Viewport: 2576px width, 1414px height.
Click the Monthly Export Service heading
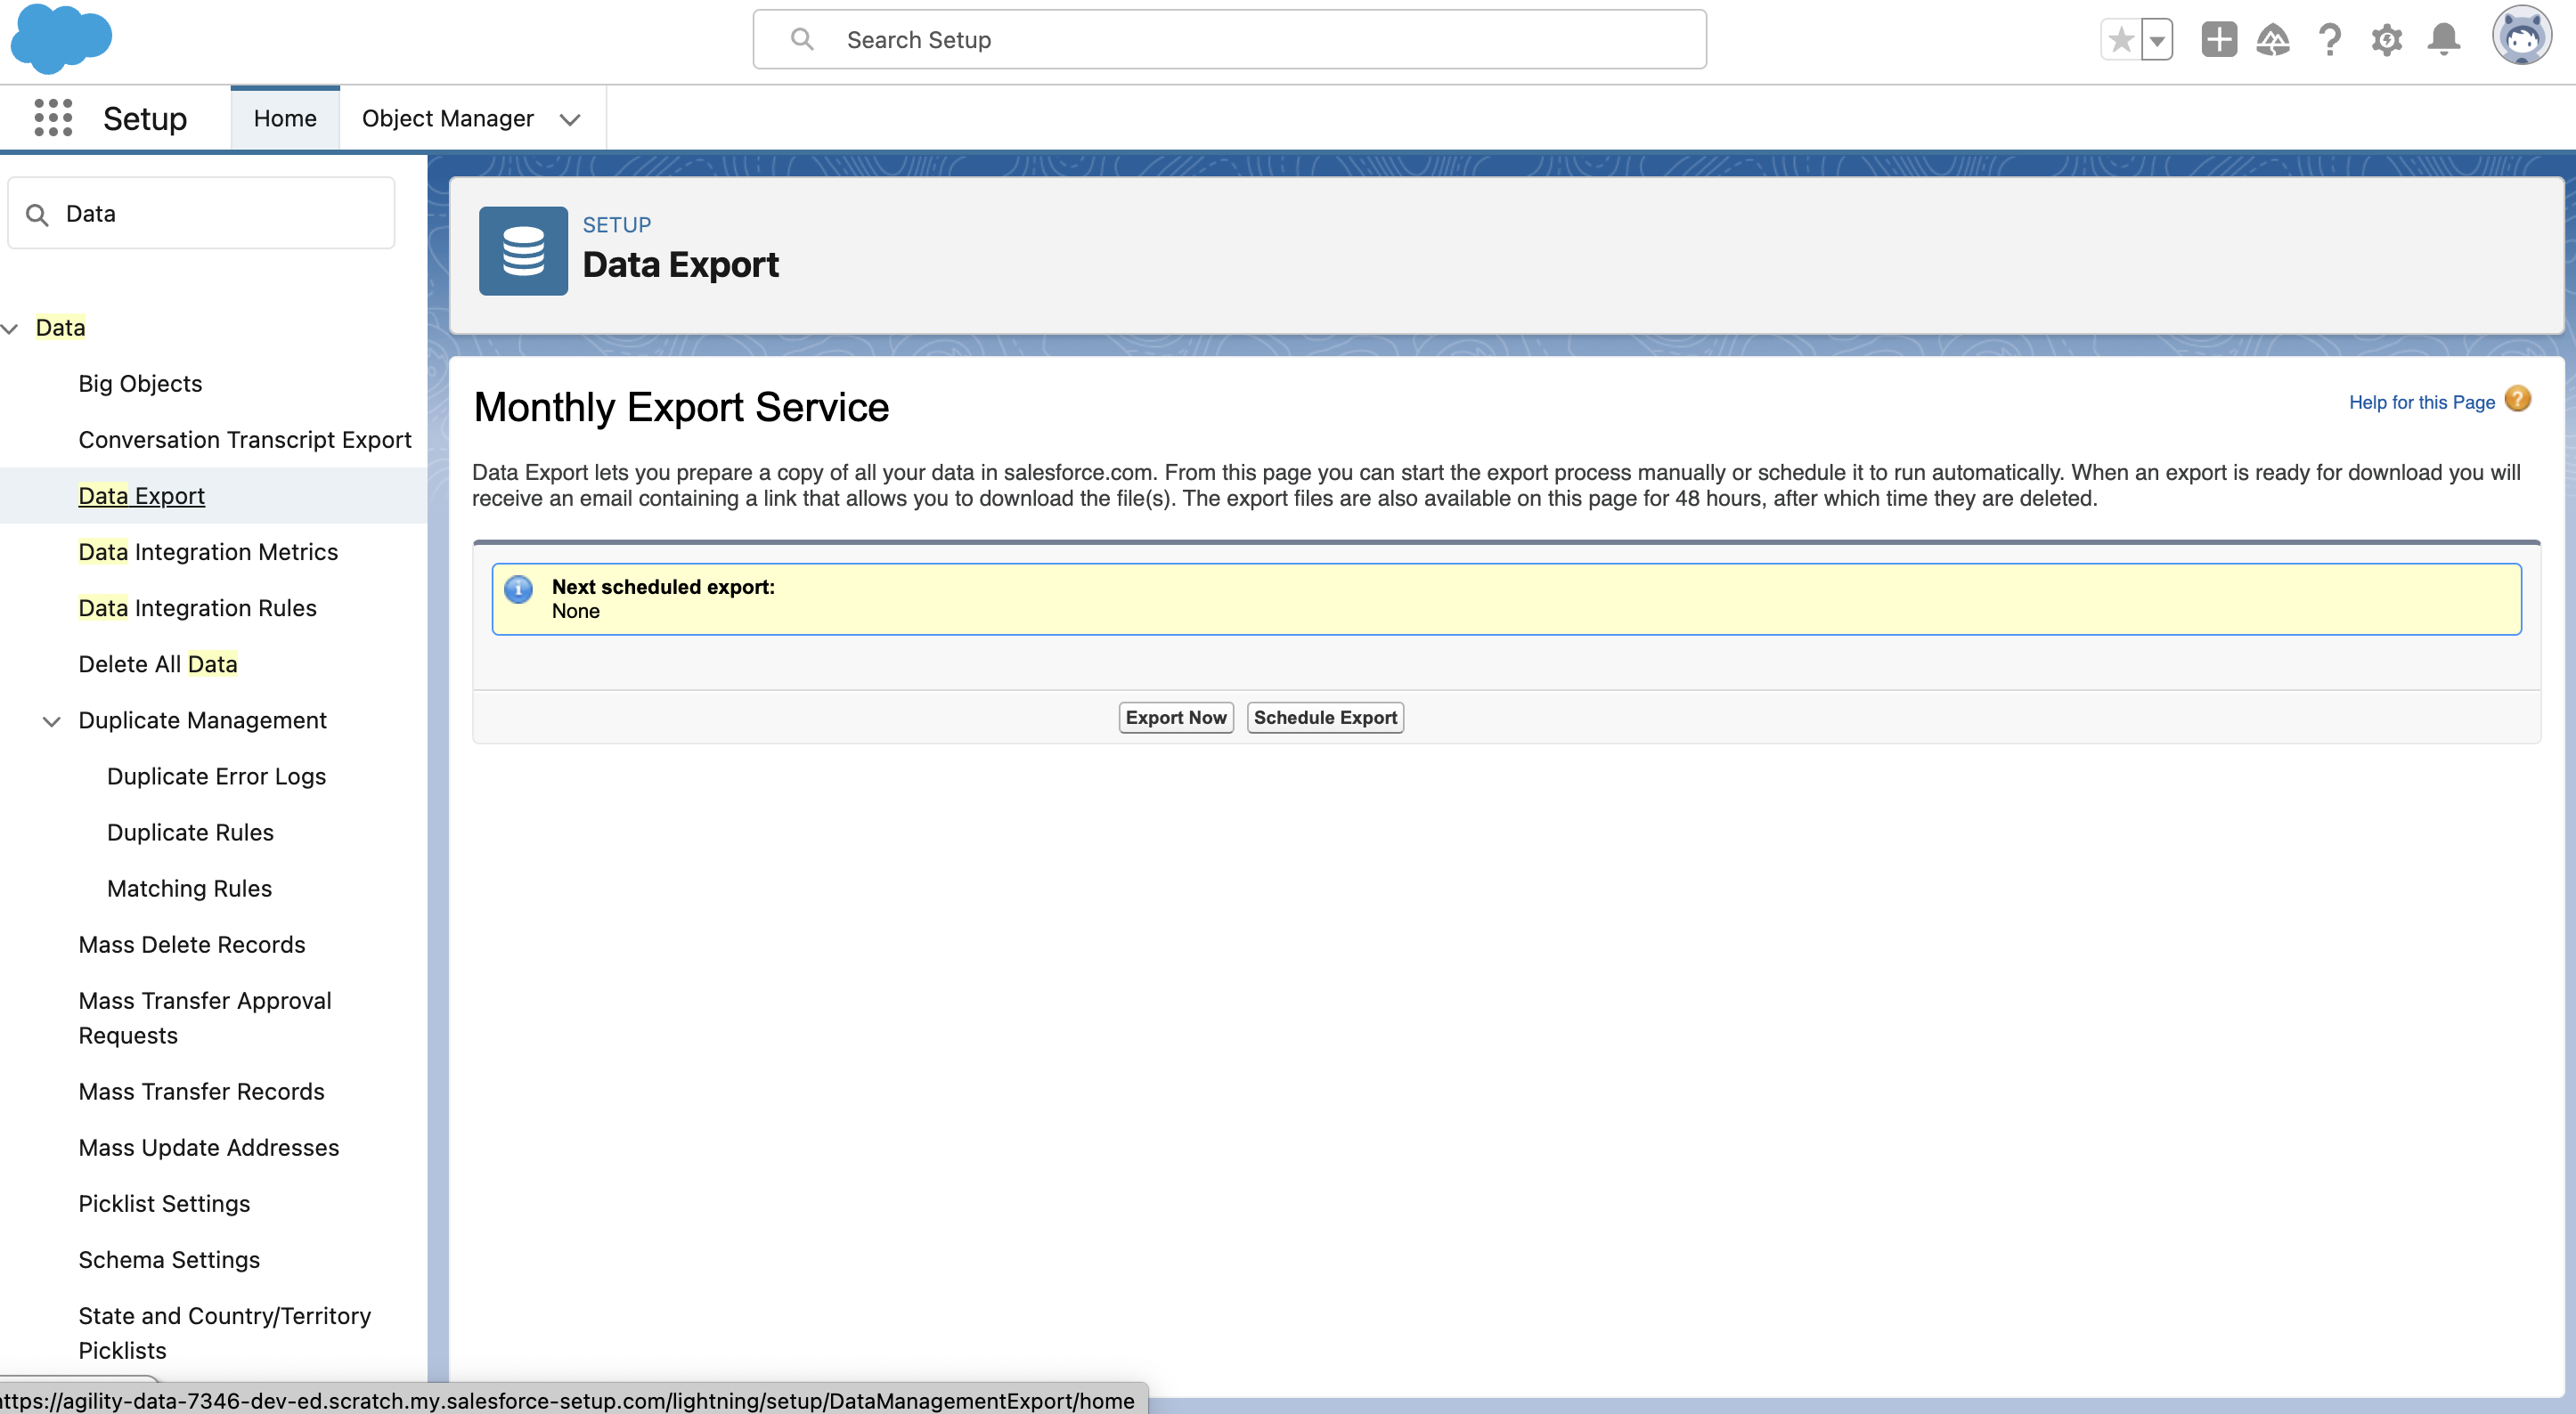click(x=681, y=407)
